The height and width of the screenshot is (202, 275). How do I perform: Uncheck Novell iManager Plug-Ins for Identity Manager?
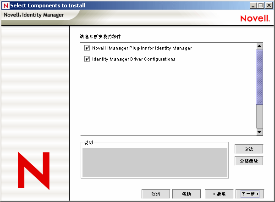pos(87,48)
